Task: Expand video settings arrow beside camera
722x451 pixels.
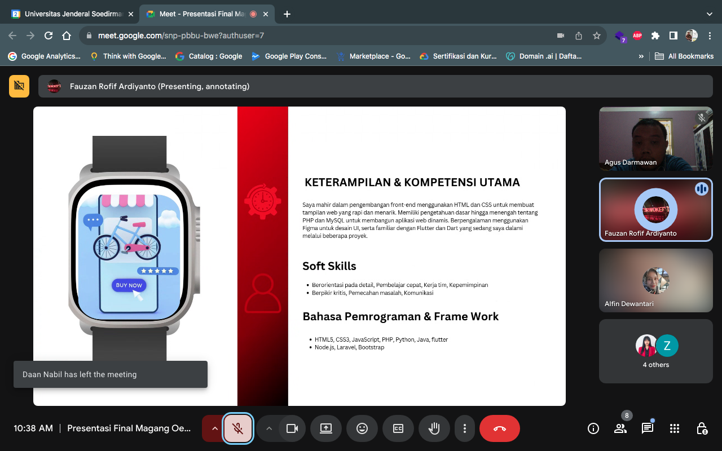Action: [269, 428]
